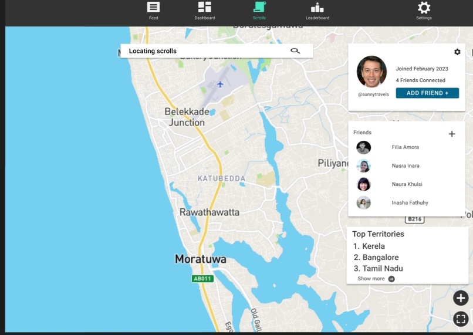
Task: Select territory 3. Tamil Nadu
Action: click(379, 268)
